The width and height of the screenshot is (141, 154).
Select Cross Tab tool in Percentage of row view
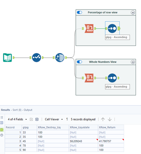89,28
